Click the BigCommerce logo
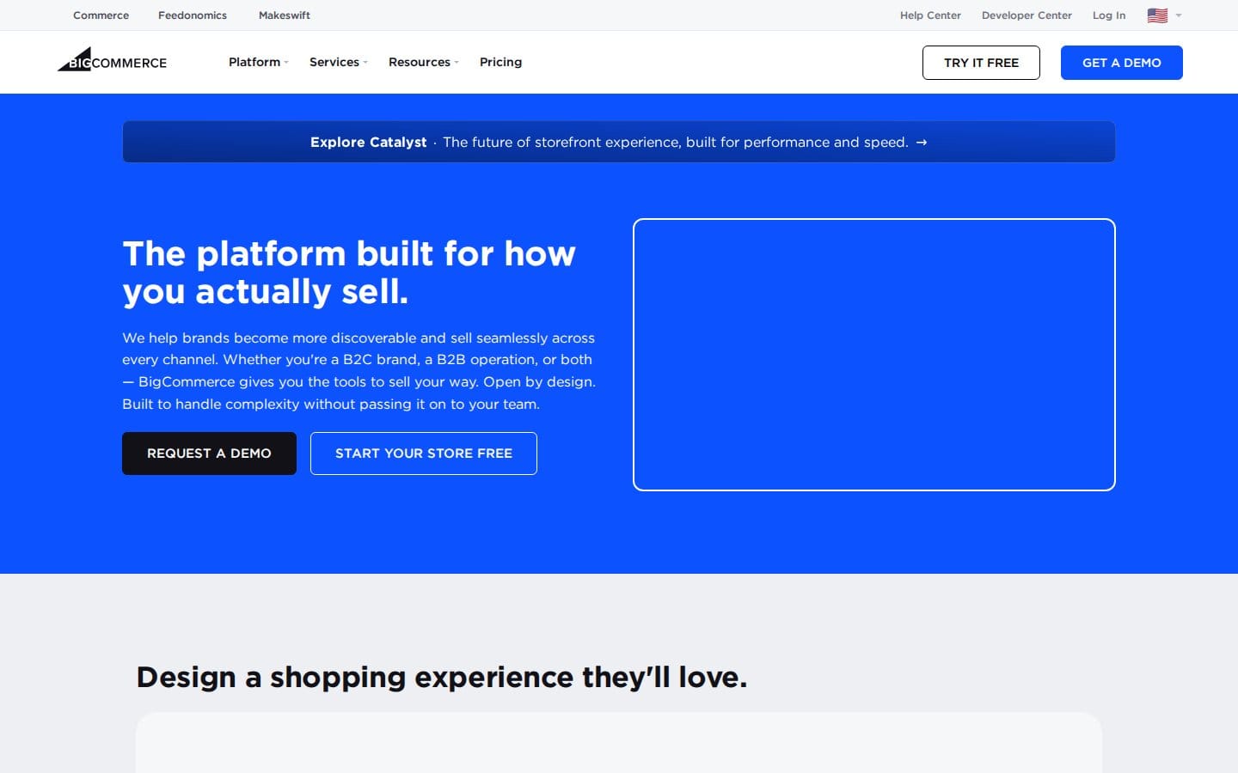 click(x=112, y=59)
